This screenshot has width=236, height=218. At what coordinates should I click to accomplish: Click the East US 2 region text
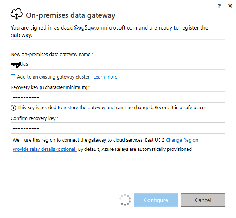(x=155, y=140)
